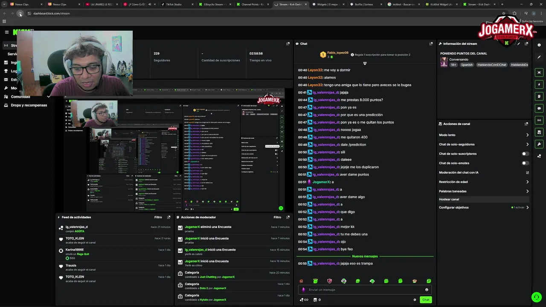Switch to Channel Points browser tab
This screenshot has height=307, width=546.
253,4
